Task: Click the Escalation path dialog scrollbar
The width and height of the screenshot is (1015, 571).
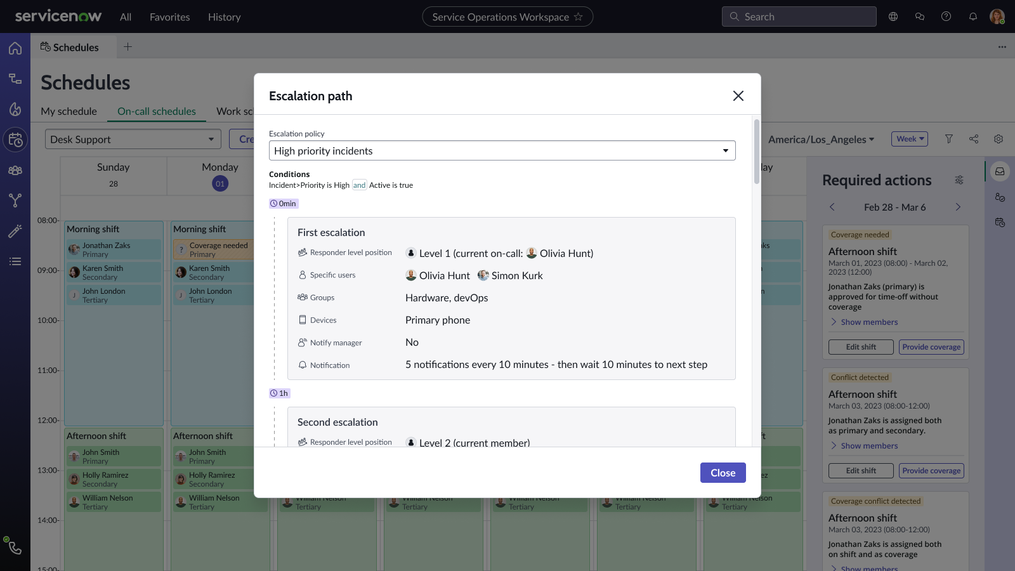Action: tap(756, 152)
